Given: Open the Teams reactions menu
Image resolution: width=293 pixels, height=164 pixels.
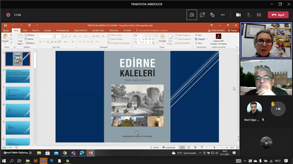Looking at the screenshot, I should pyautogui.click(x=212, y=15).
